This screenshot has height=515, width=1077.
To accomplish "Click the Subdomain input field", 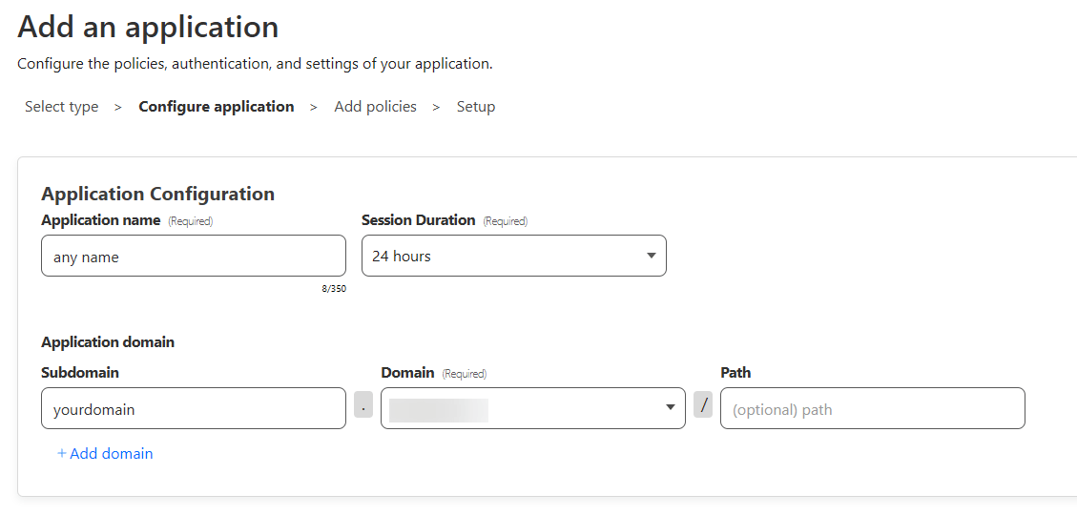I will [193, 408].
